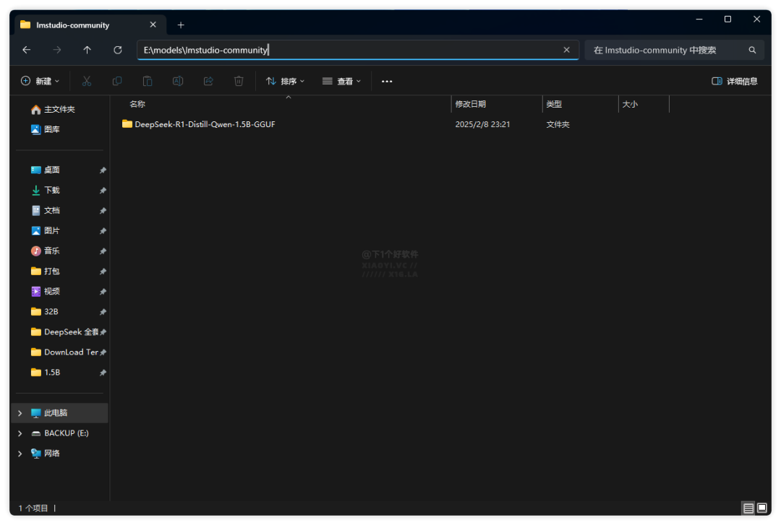Click the Share icon in toolbar
The image size is (781, 525).
click(x=208, y=82)
